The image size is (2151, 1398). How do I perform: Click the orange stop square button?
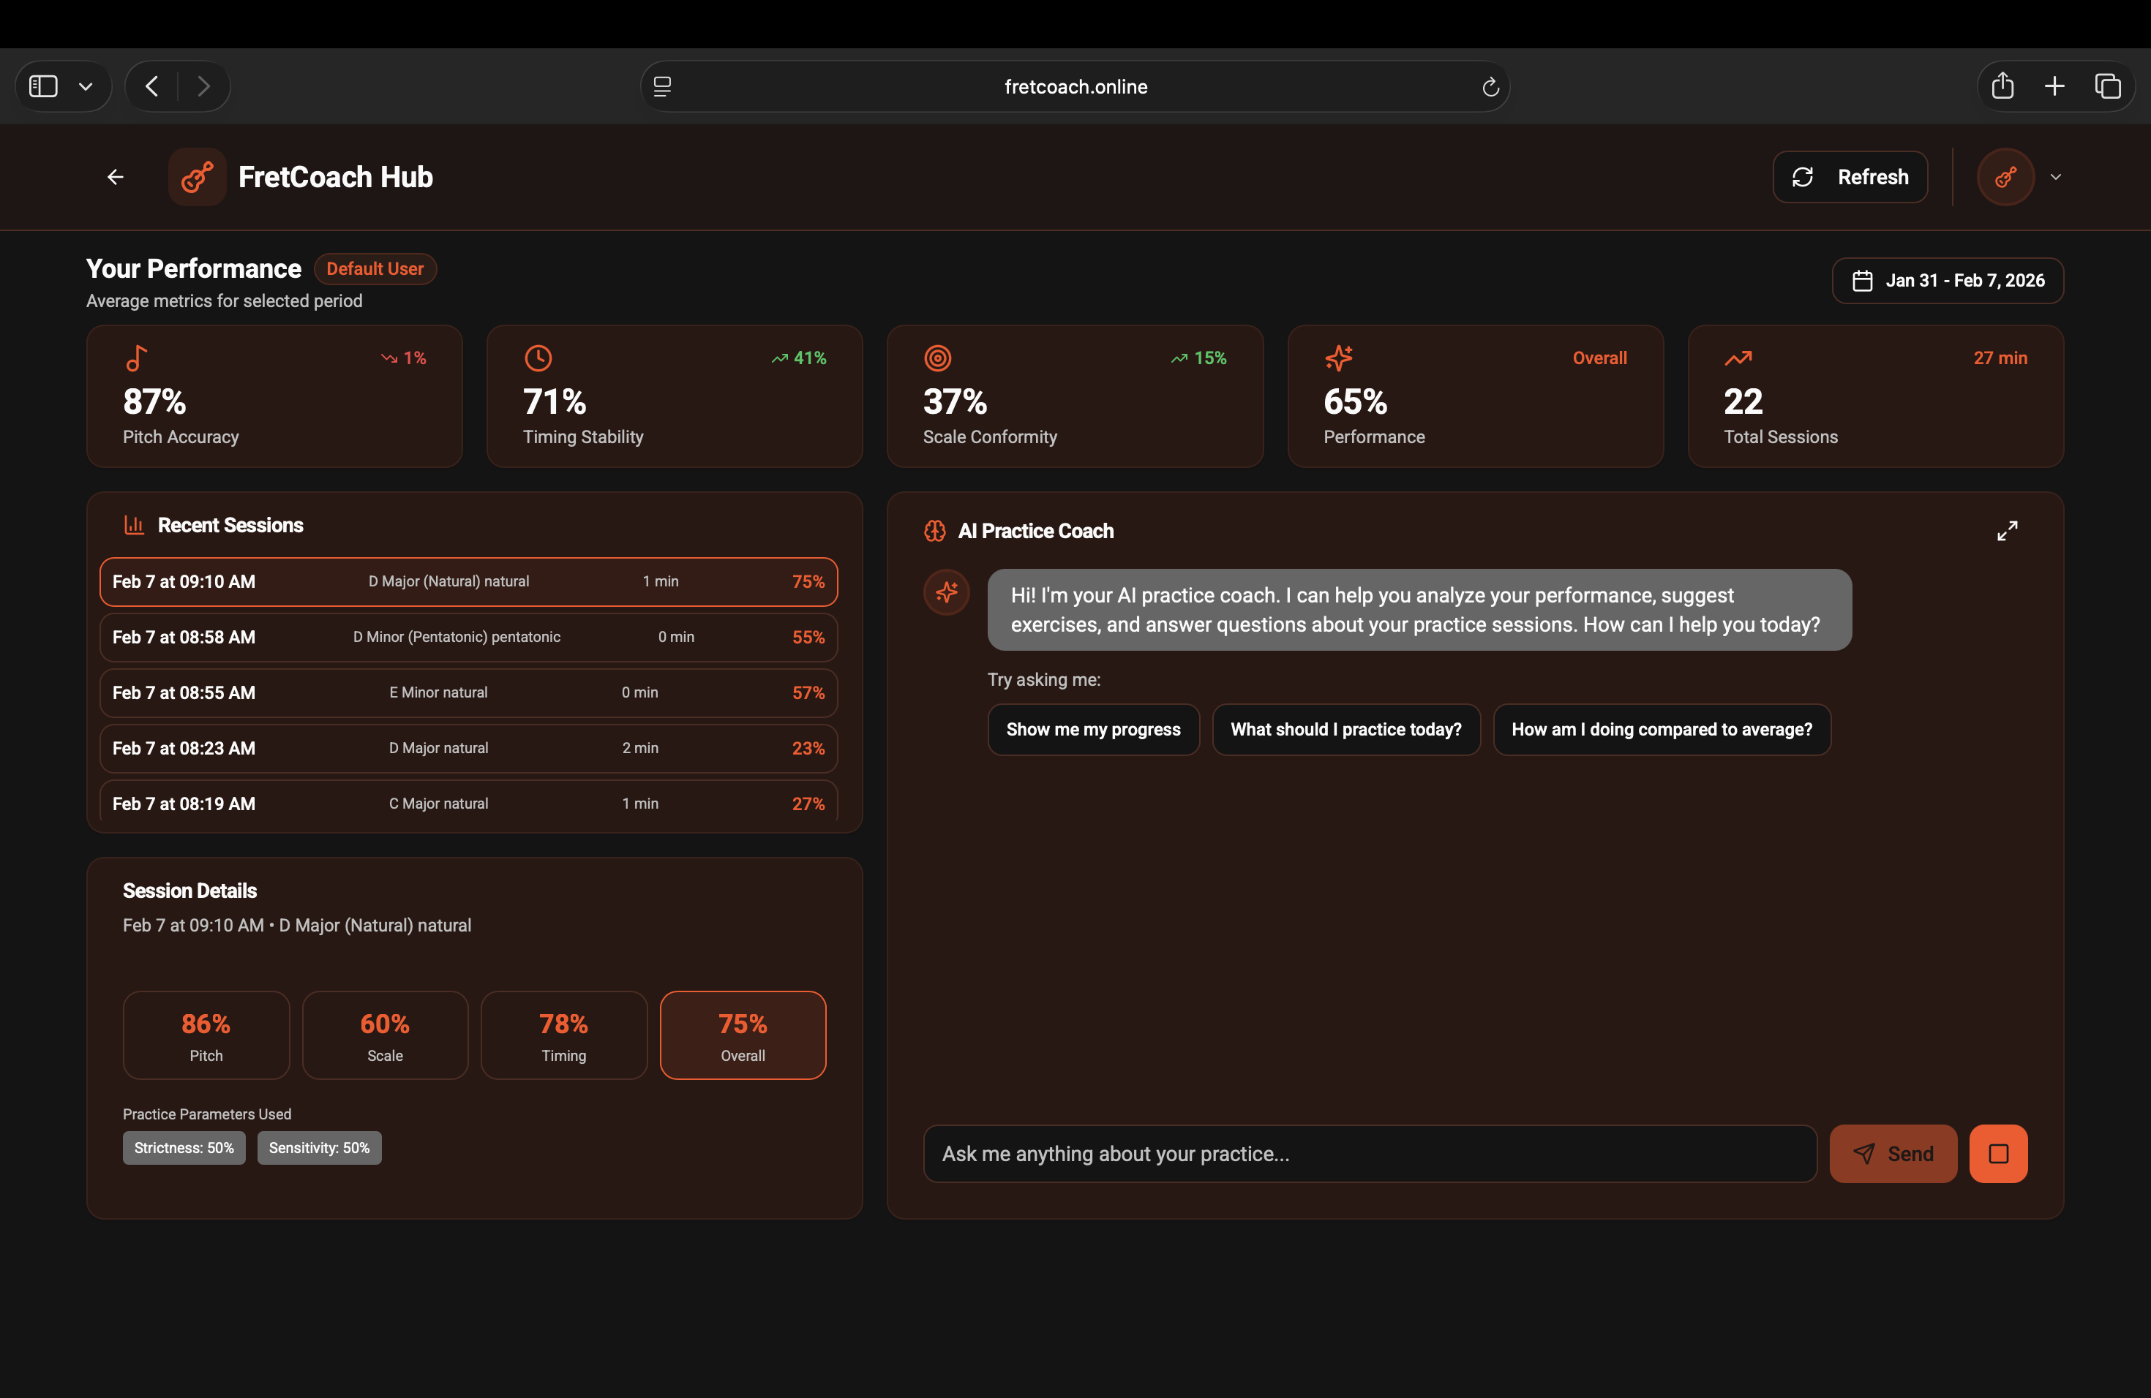point(1998,1153)
